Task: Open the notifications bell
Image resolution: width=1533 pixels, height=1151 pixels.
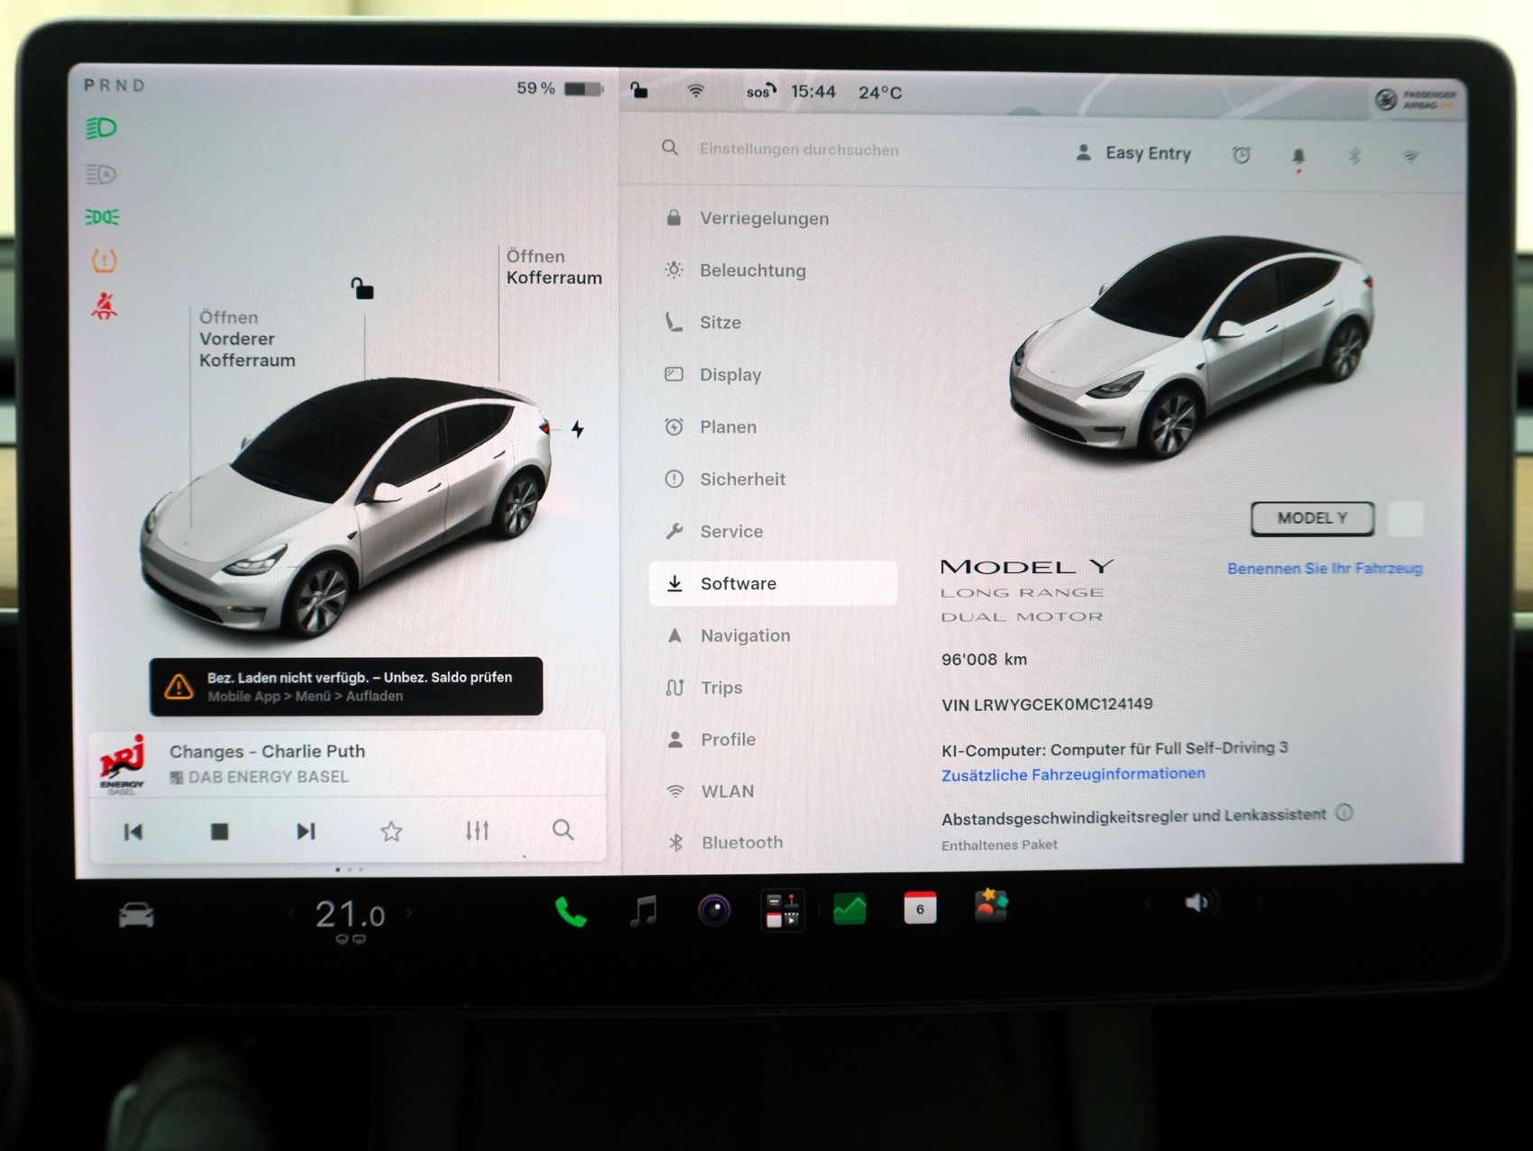Action: pos(1299,157)
